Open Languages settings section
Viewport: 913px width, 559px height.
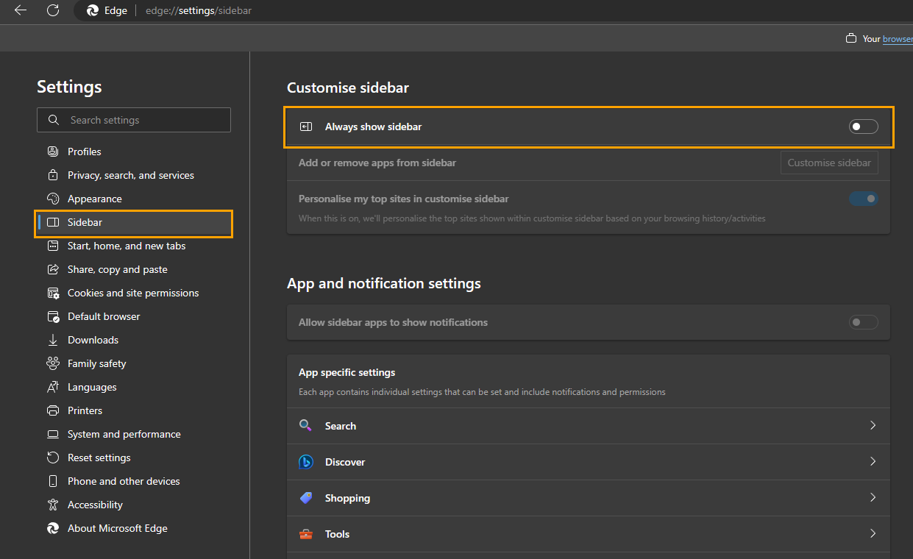point(92,387)
